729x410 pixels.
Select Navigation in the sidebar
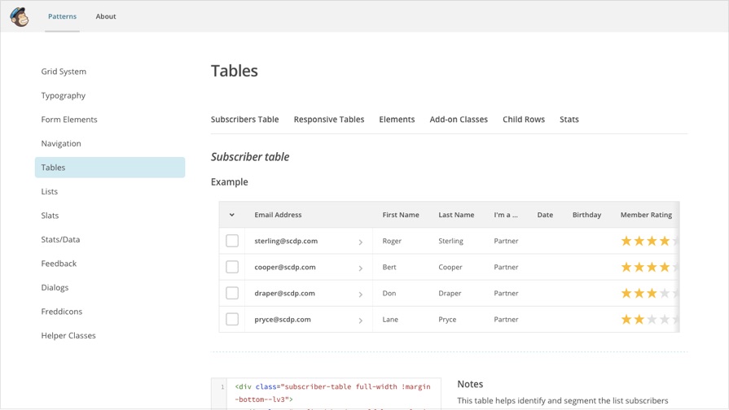(x=61, y=143)
